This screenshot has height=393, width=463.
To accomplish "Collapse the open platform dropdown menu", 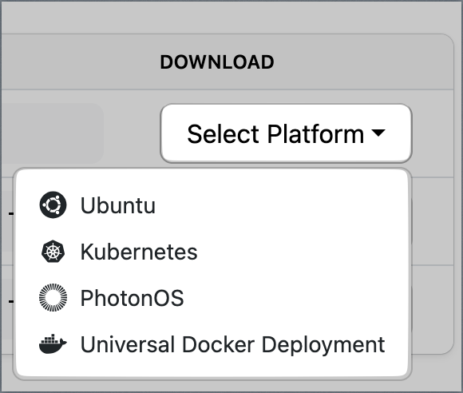I will 286,133.
